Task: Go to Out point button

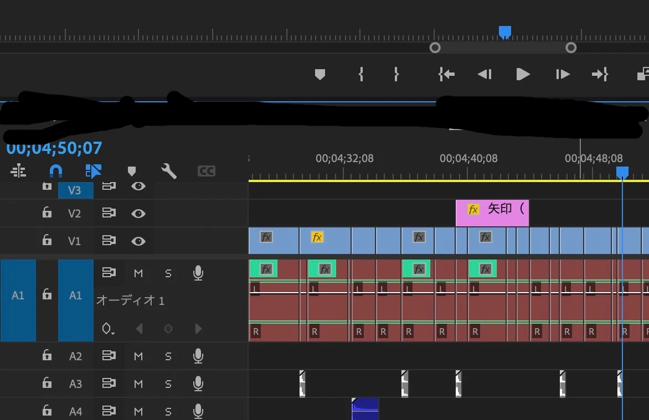Action: click(x=600, y=75)
